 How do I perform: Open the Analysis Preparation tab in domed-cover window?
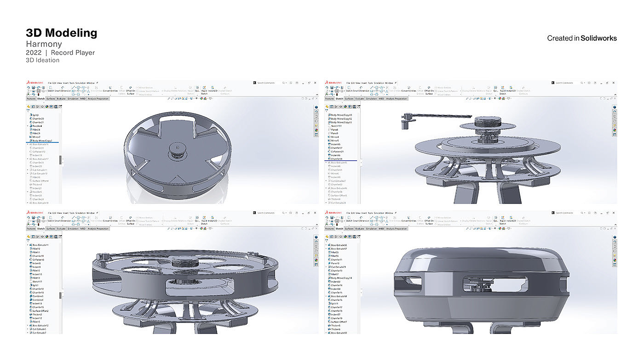tap(396, 228)
